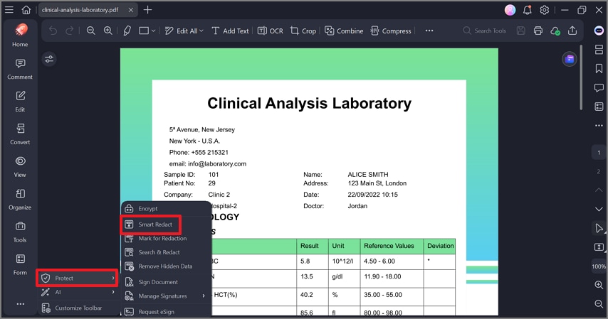Expand the AI submenu
Viewport: 608px width, 319px height.
tap(78, 292)
